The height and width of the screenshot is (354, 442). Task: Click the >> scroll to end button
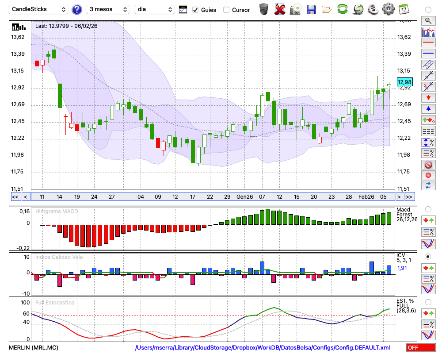click(x=409, y=196)
